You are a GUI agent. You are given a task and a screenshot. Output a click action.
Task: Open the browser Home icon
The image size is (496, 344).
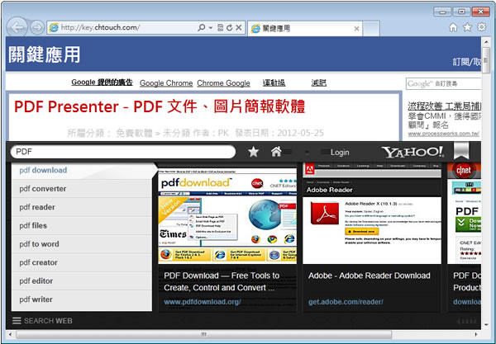[x=453, y=27]
